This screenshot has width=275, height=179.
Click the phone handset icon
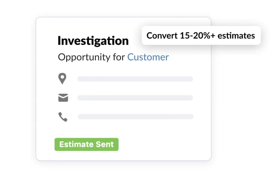coord(63,117)
